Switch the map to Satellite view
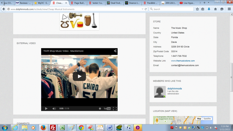Image resolution: width=233 pixels, height=131 pixels. (x=207, y=119)
